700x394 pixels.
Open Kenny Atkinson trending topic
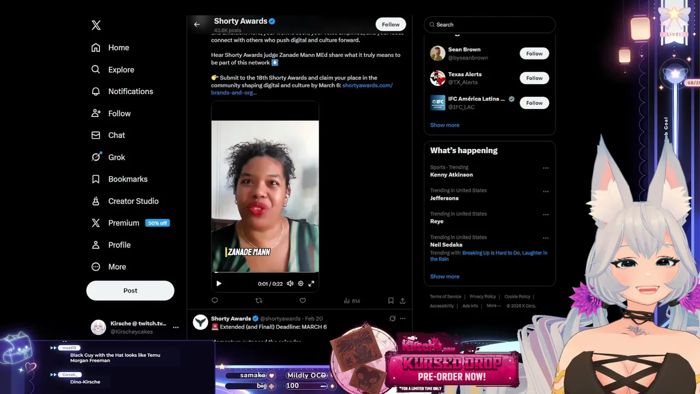pos(451,175)
